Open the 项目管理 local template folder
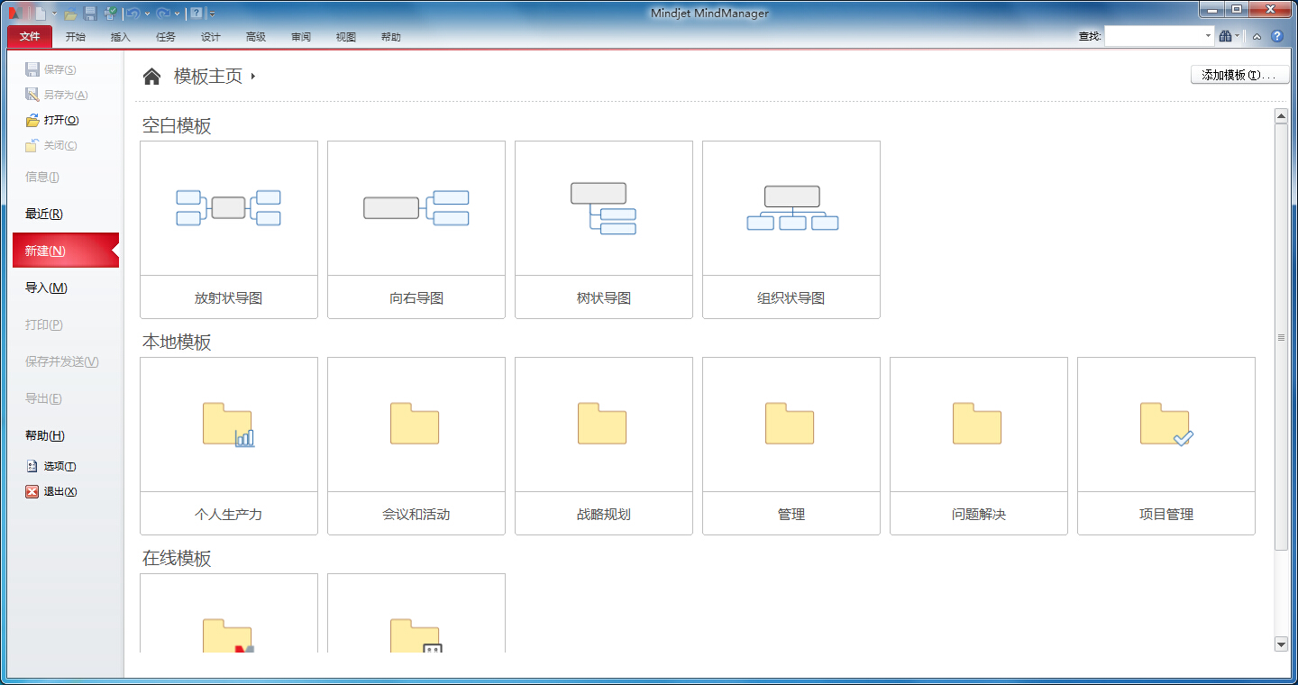 (x=1165, y=444)
